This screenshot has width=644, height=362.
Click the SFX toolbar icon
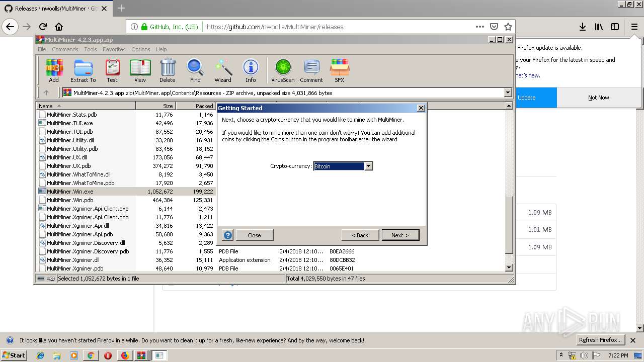[340, 70]
